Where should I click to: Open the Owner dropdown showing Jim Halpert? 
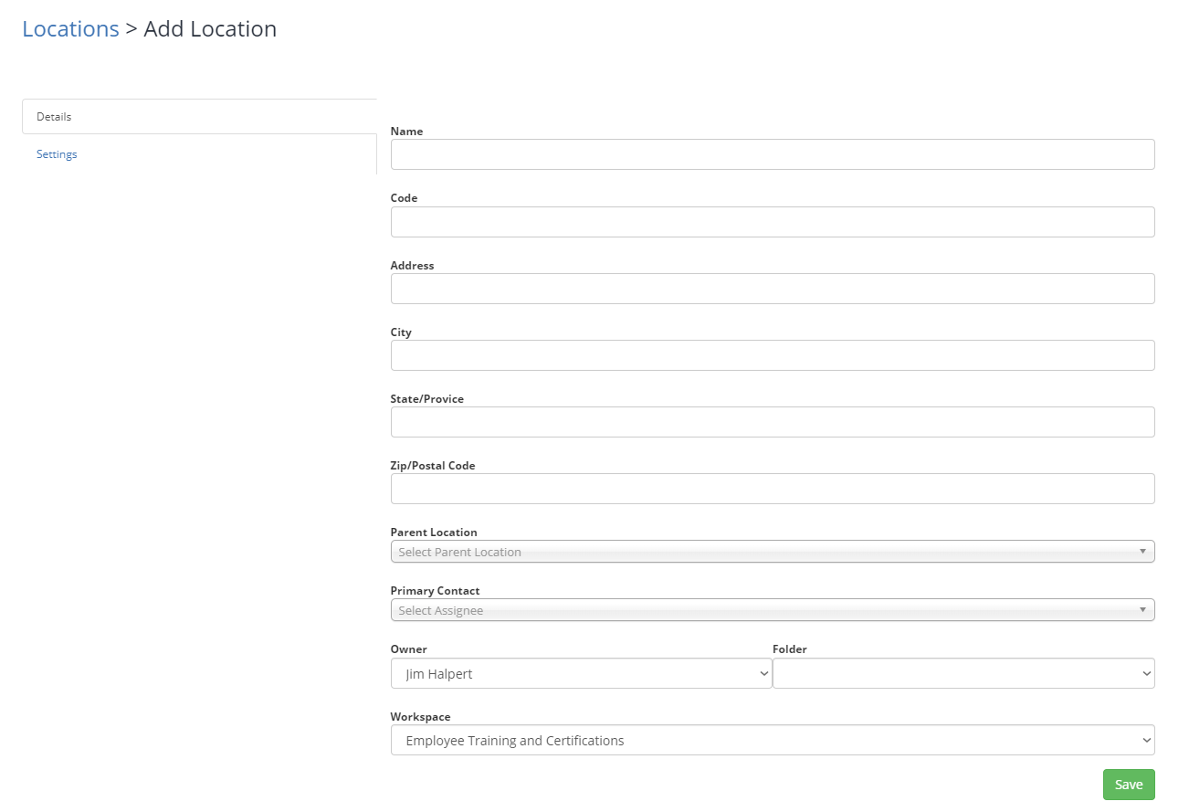coord(581,673)
